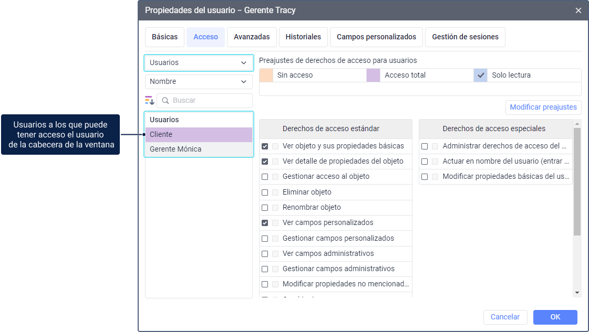Open the Usuarios object type dropdown
589x332 pixels.
point(199,62)
